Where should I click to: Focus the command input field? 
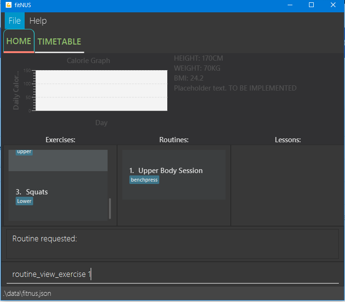tap(172, 274)
